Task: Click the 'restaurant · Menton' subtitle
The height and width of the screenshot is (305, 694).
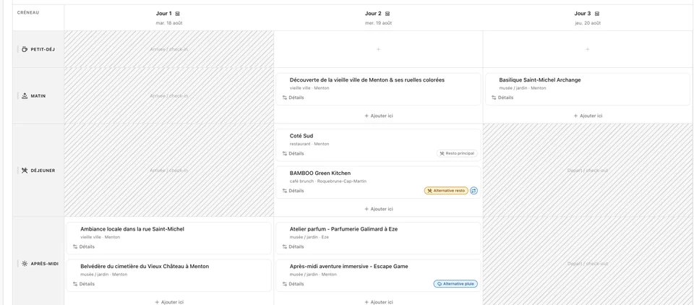Action: tap(309, 144)
